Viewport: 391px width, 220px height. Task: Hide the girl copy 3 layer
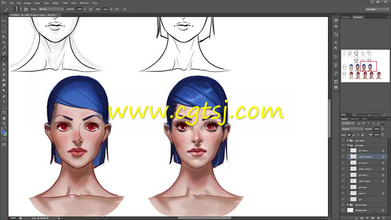343,163
